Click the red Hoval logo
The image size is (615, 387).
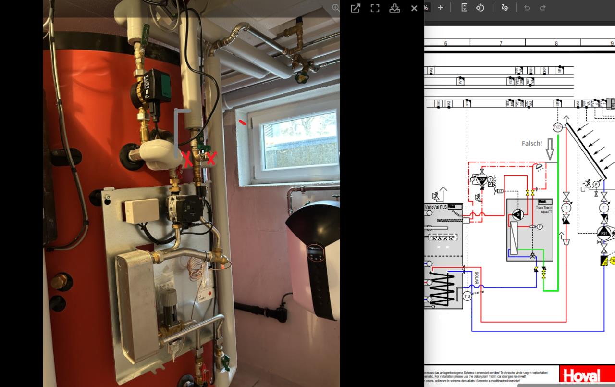582,375
